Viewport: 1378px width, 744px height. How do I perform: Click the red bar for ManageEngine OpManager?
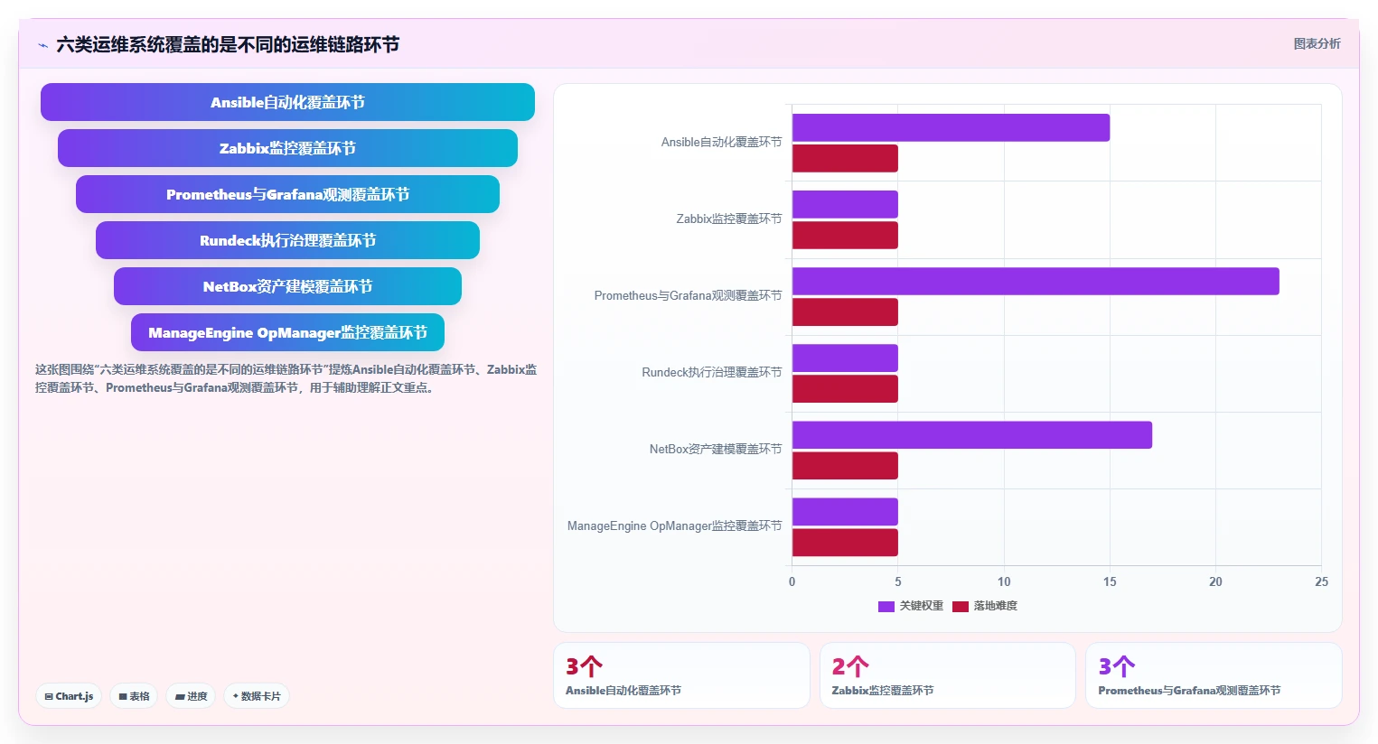tap(845, 542)
